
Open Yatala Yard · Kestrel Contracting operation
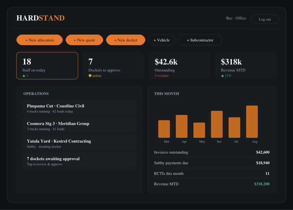[79, 143]
